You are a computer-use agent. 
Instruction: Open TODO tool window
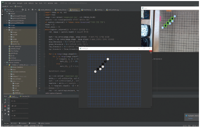[x=14, y=123]
